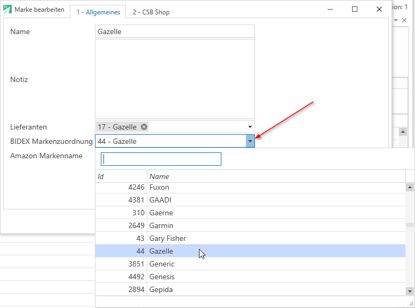Focus the Notiz text area
The height and width of the screenshot is (308, 415).
[x=174, y=79]
